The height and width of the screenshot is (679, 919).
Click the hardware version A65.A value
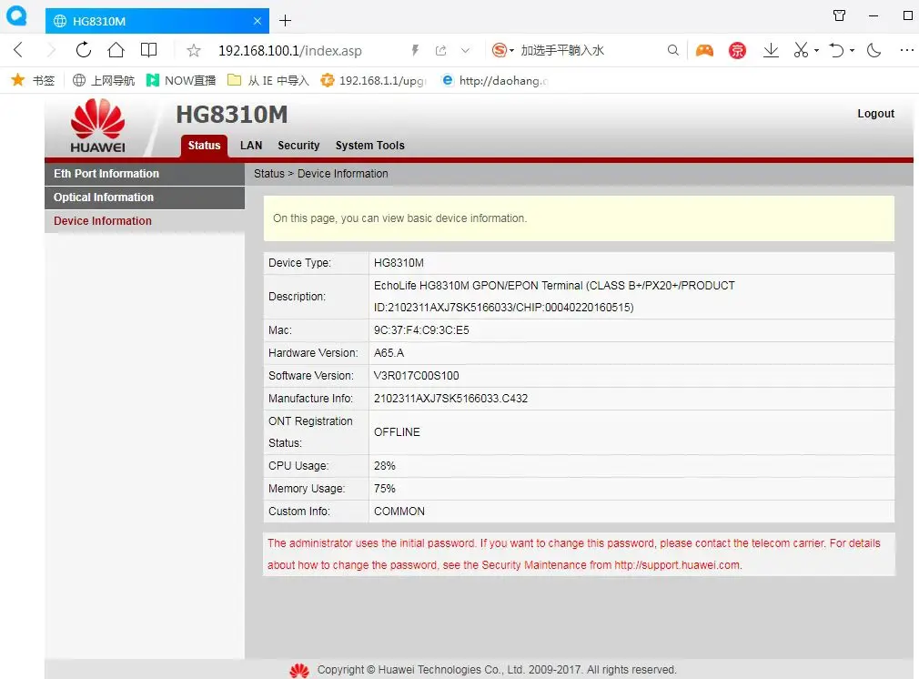pos(389,353)
